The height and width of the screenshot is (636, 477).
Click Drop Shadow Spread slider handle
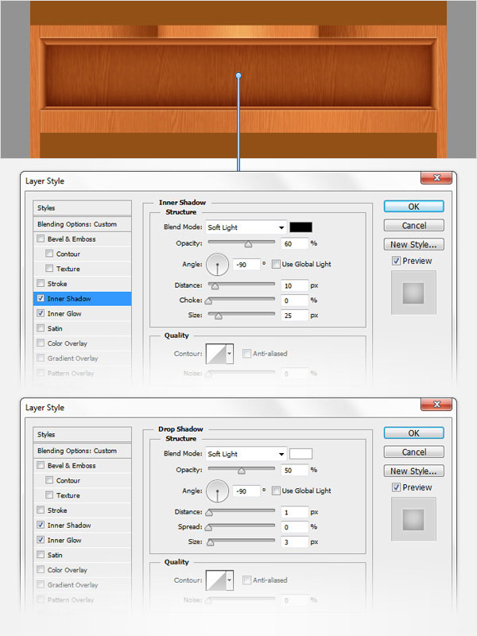(208, 528)
